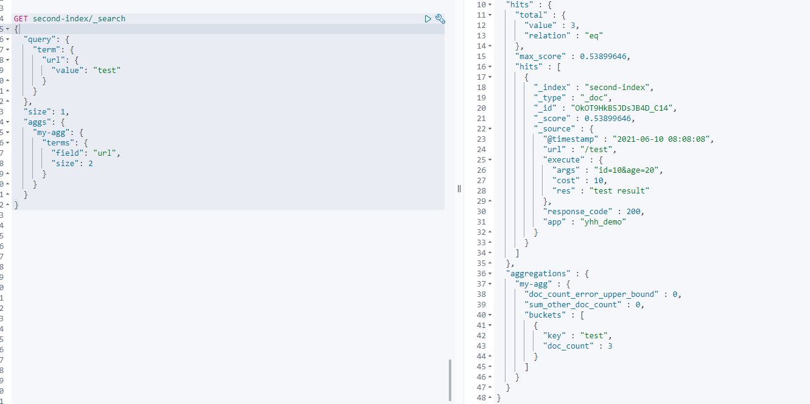Click the "field": "url" line in request
This screenshot has width=810, height=404.
point(86,153)
